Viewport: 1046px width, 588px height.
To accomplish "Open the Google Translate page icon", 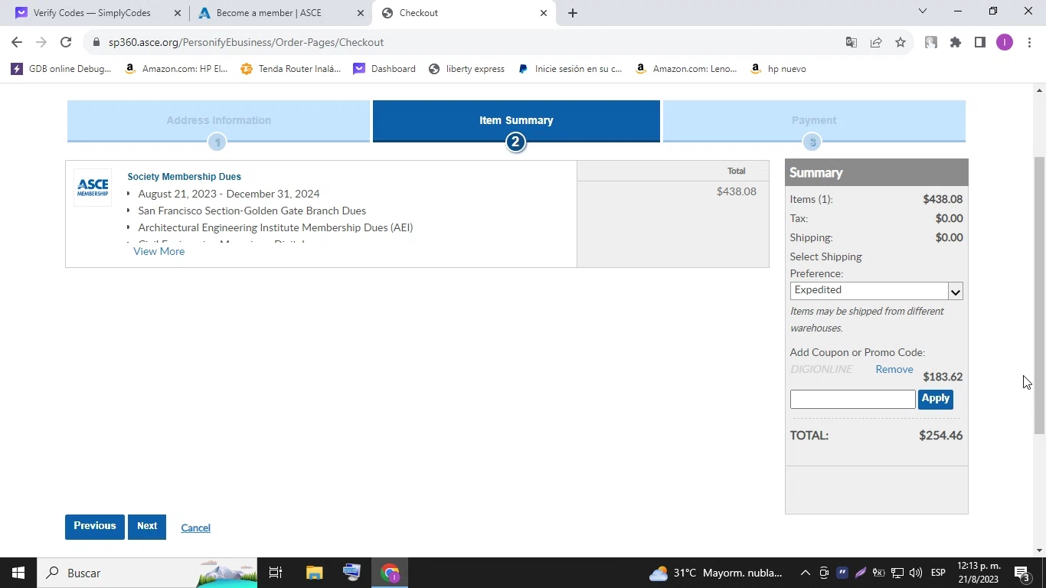I will tap(851, 42).
